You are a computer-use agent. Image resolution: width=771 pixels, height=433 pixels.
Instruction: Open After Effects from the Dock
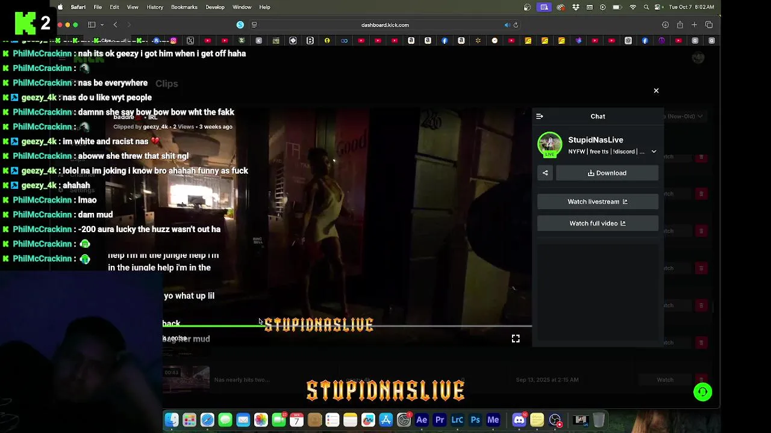[x=422, y=420]
